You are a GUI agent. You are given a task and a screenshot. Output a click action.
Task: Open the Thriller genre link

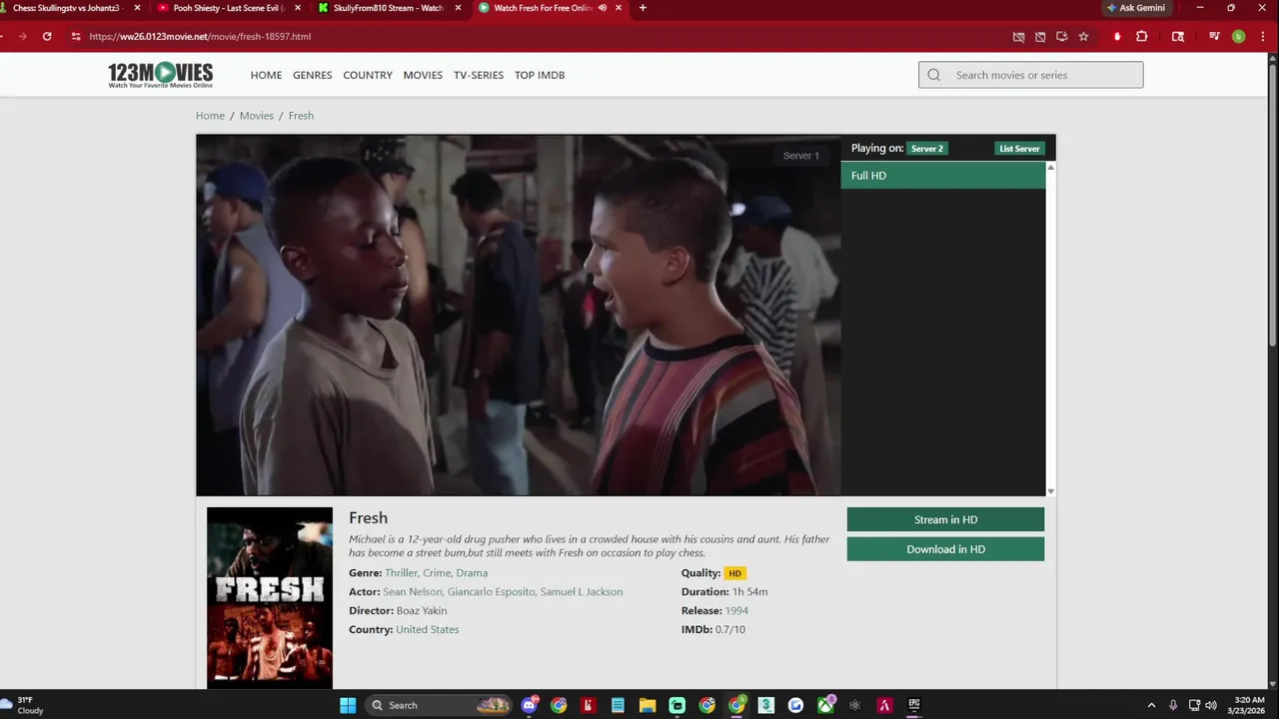(400, 573)
